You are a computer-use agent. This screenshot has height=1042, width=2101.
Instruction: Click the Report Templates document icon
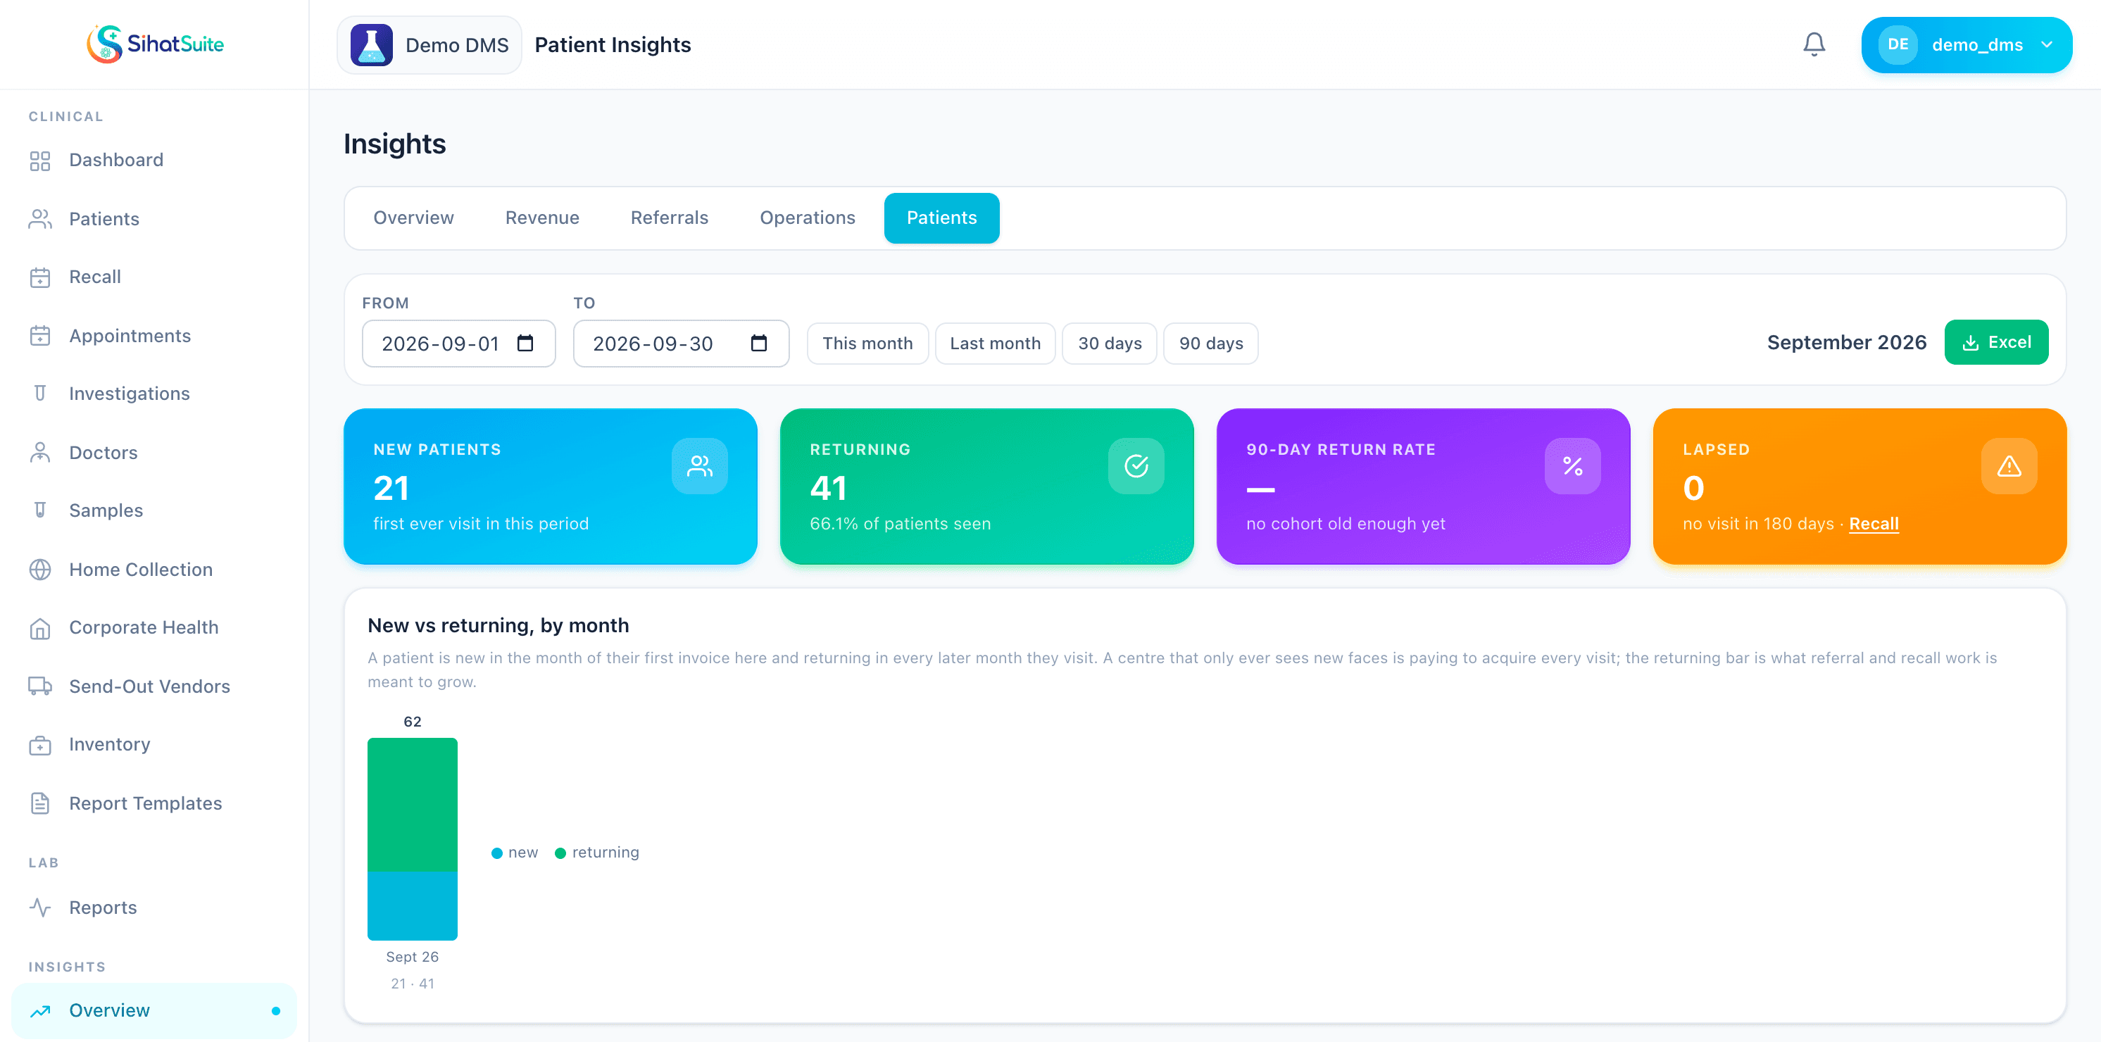(40, 803)
